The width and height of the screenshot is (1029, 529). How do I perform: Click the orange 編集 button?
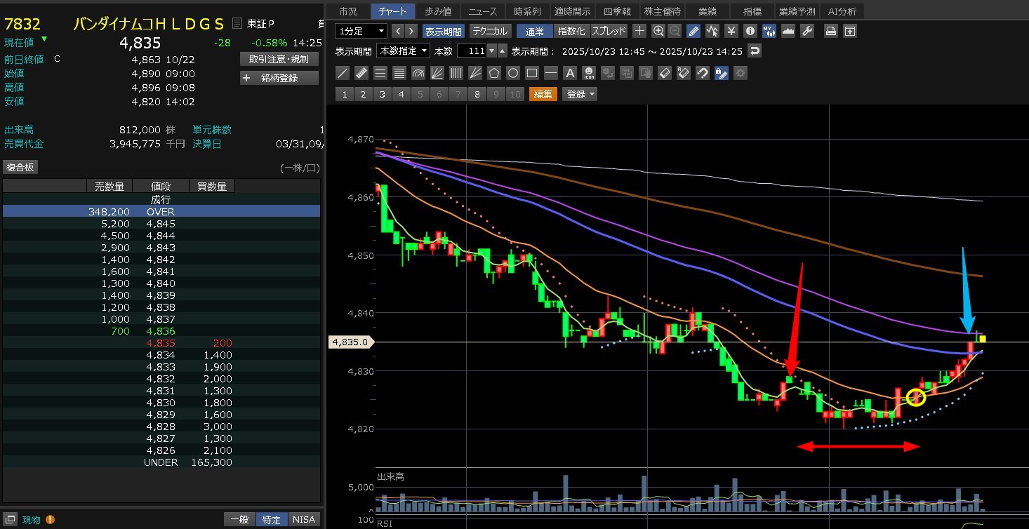click(x=543, y=94)
